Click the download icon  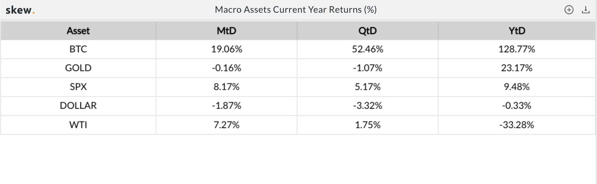[586, 10]
